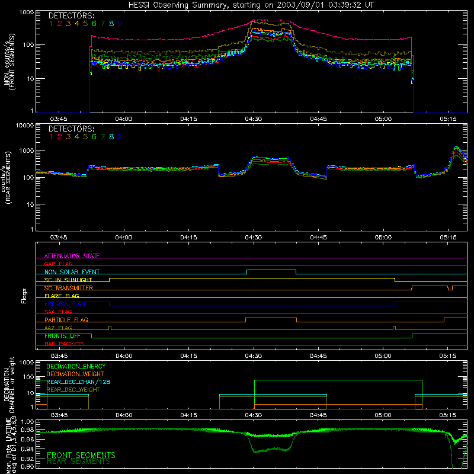
Task: Click 0.98 y-axis value on livetime plot
Action: point(27,430)
